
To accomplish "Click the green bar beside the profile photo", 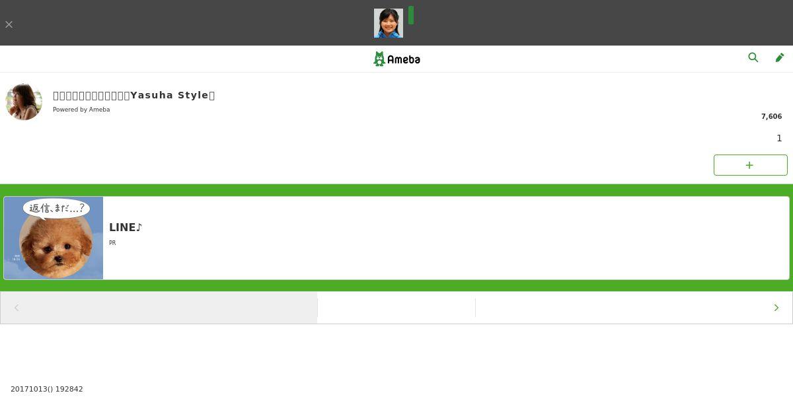I will pyautogui.click(x=411, y=15).
